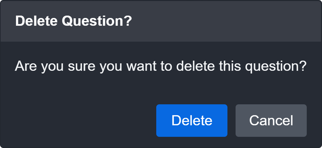Screen dimensions: 322x148
Task: Select the Delete confirmation button
Action: tap(192, 121)
